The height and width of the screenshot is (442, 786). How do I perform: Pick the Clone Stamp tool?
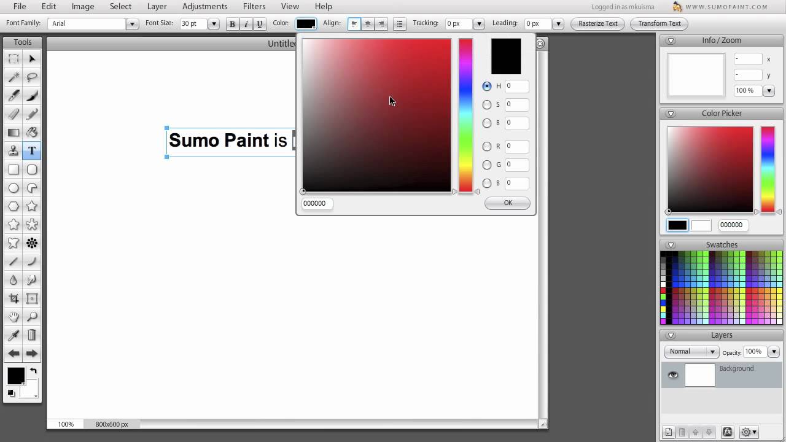coord(14,151)
